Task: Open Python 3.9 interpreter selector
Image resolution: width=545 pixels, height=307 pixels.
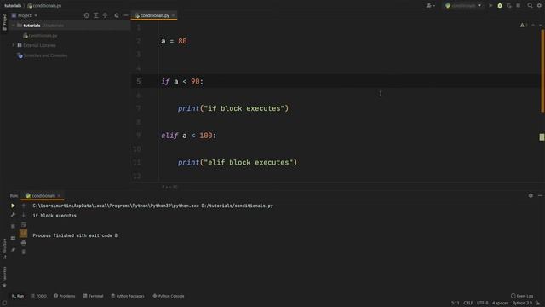Action: (522, 304)
